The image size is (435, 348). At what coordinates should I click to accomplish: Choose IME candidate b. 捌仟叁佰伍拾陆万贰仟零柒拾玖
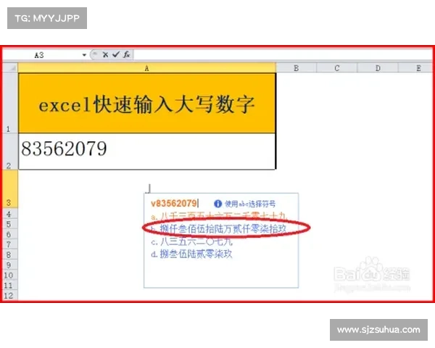(x=219, y=228)
